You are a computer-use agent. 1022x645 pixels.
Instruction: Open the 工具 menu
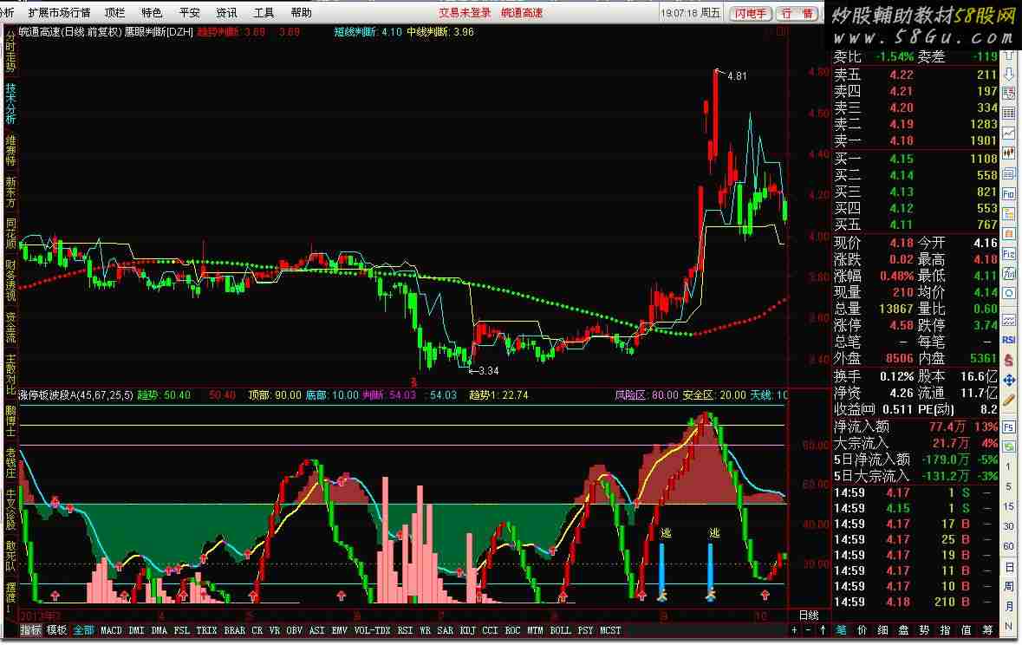click(264, 12)
